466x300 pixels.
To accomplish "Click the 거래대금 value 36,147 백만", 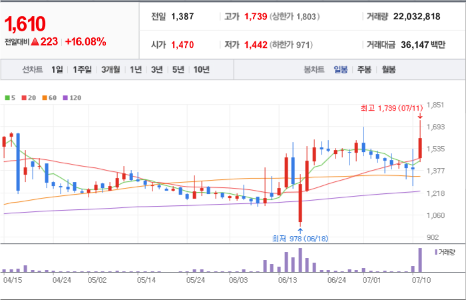I will tap(423, 45).
